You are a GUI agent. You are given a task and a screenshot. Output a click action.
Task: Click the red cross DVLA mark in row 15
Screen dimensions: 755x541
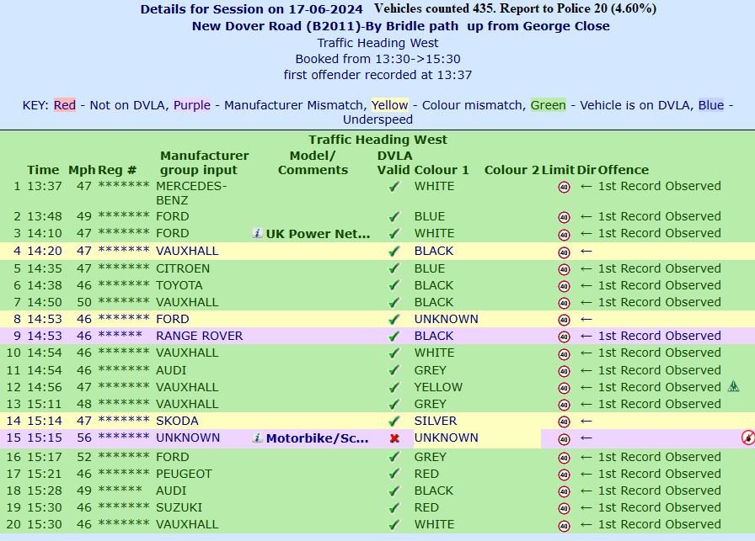(394, 438)
